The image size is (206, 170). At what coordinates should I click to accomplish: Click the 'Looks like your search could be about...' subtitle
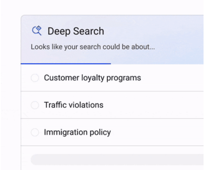(93, 47)
